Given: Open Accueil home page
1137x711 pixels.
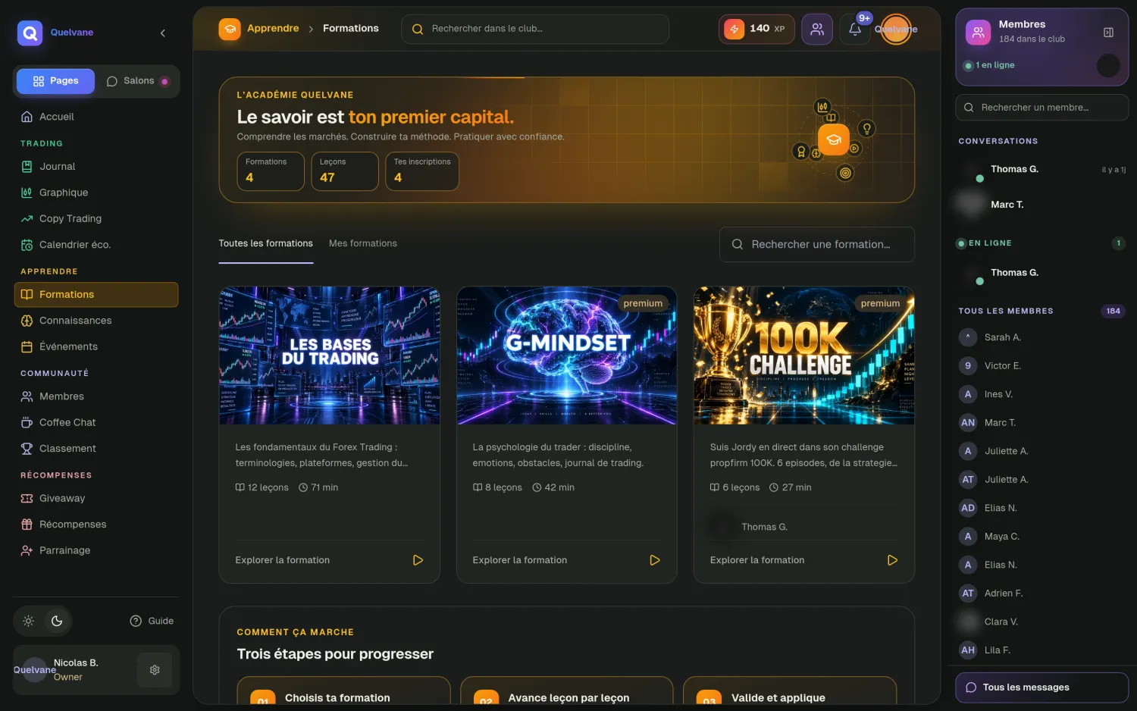Looking at the screenshot, I should click(x=96, y=117).
